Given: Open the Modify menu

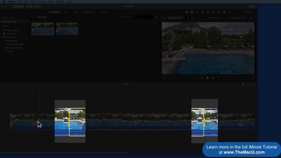Looking at the screenshot, I should click(x=42, y=2).
